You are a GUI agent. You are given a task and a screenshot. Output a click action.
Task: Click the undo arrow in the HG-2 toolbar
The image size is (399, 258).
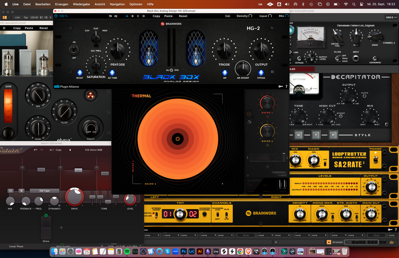(110, 16)
